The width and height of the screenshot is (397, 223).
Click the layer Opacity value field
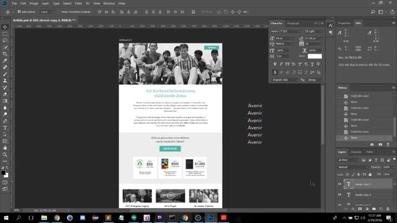(386, 167)
